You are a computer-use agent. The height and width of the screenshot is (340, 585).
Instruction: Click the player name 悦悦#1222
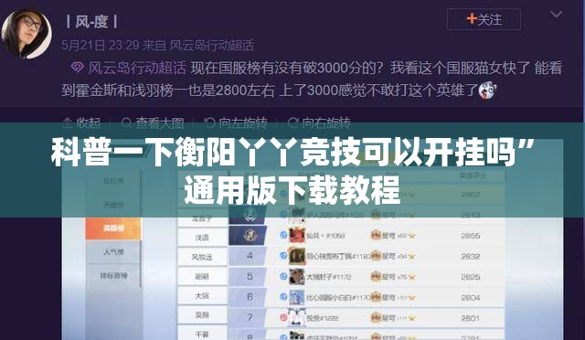point(322,318)
